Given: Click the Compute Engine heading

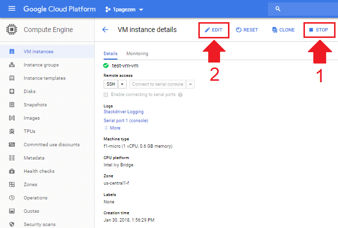Looking at the screenshot, I should 48,30.
